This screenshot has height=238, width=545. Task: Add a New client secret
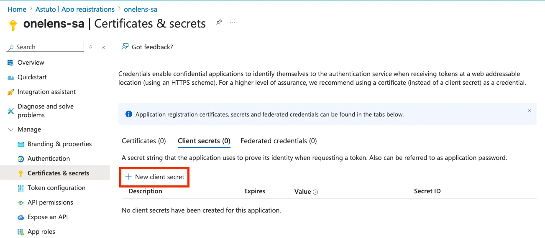point(155,177)
